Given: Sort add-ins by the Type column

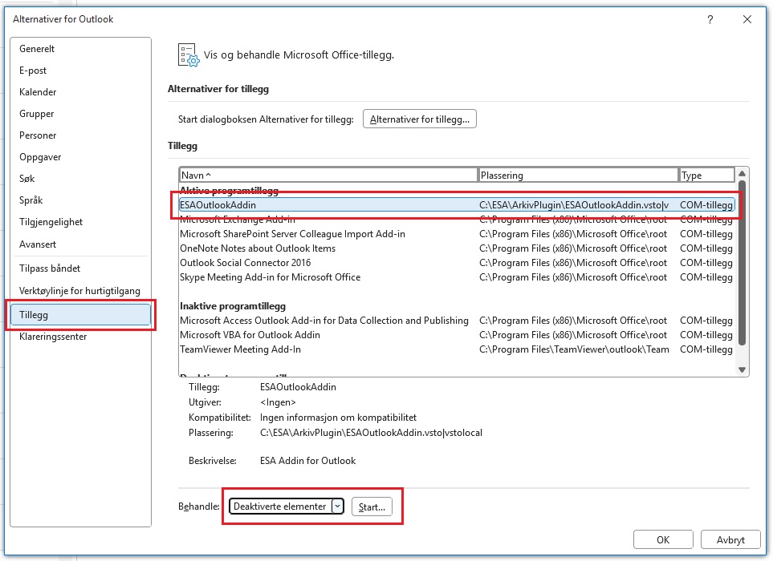Looking at the screenshot, I should pyautogui.click(x=706, y=176).
